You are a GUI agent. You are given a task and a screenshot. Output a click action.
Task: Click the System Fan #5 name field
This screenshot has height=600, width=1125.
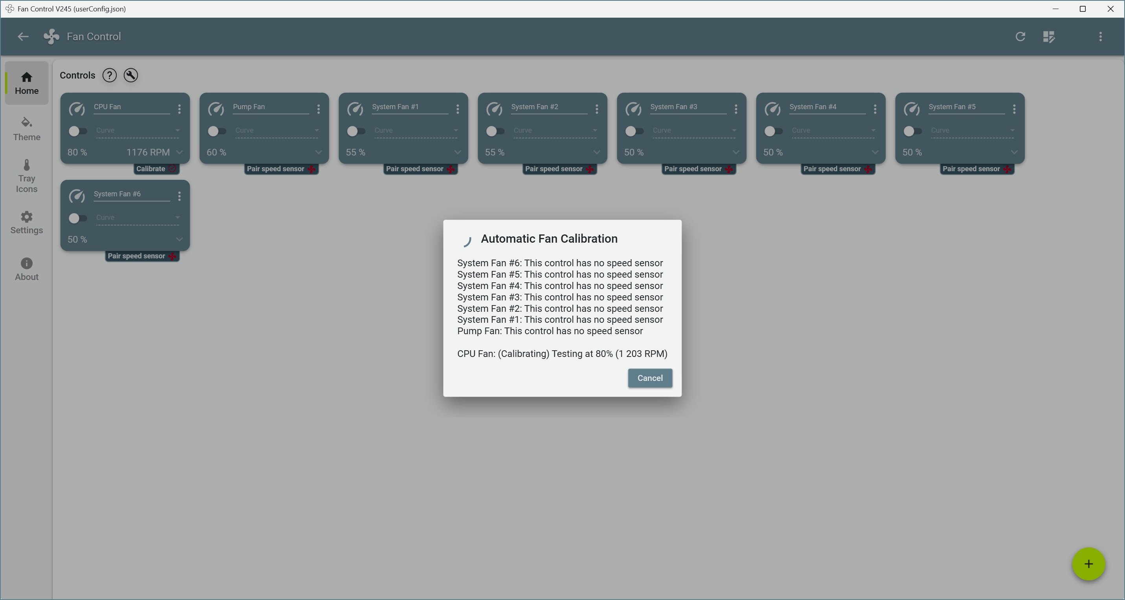(965, 107)
